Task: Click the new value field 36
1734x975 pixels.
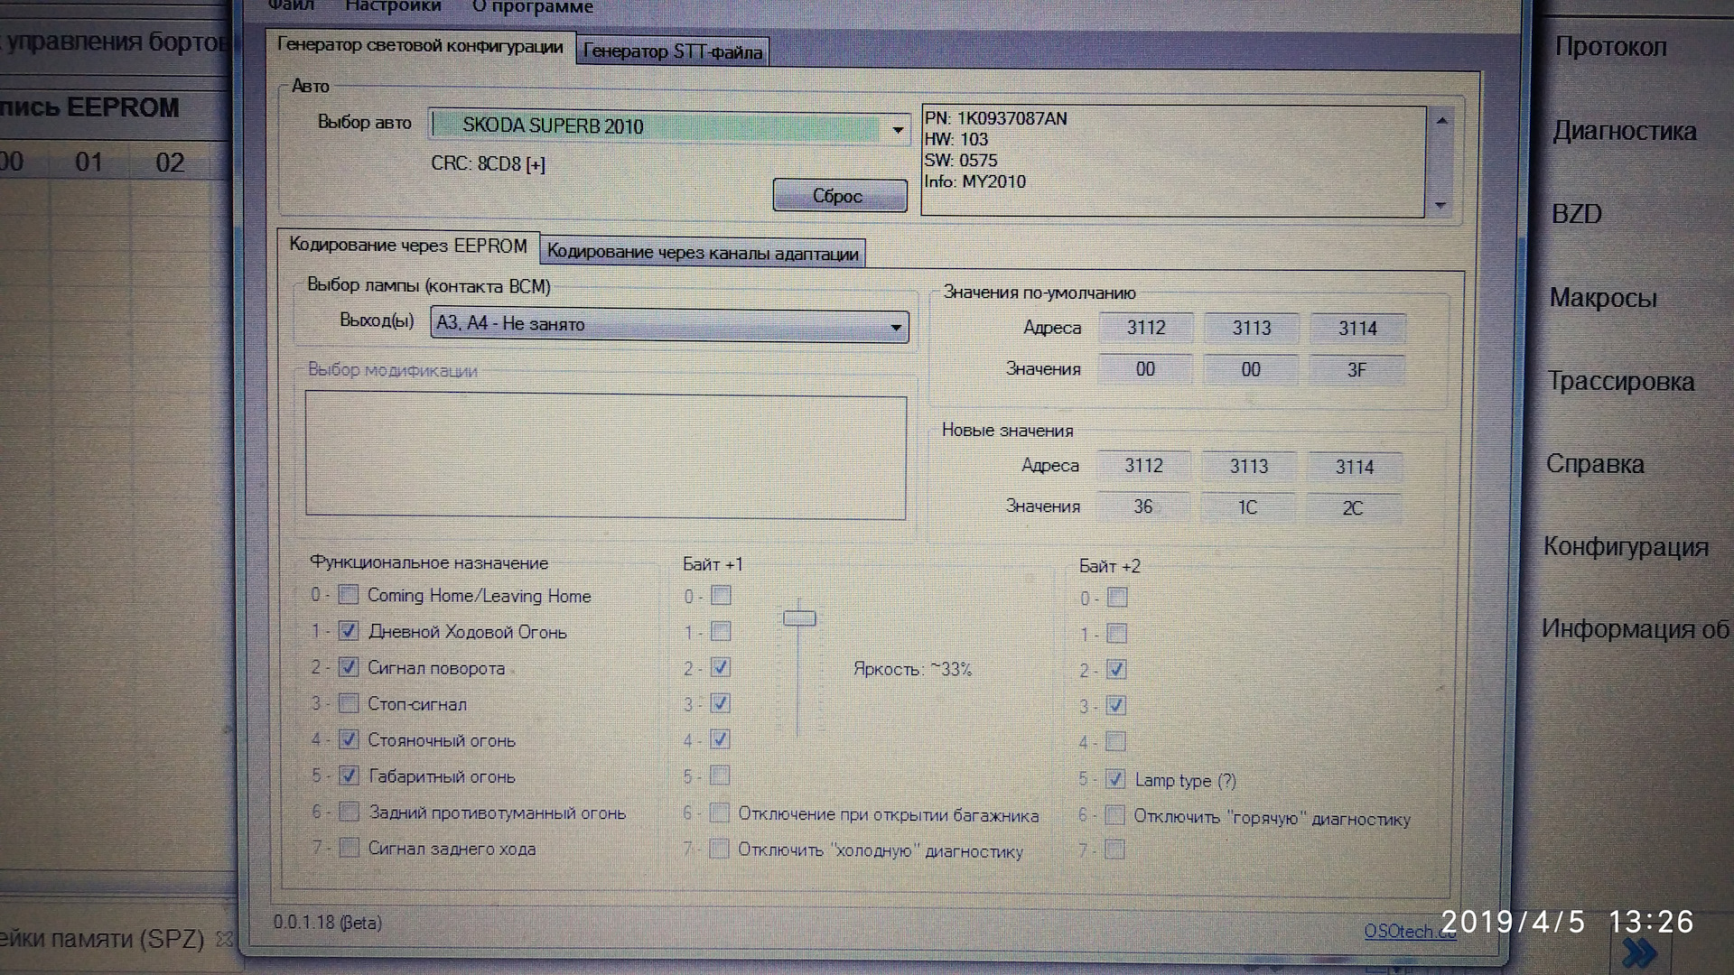Action: [1143, 506]
